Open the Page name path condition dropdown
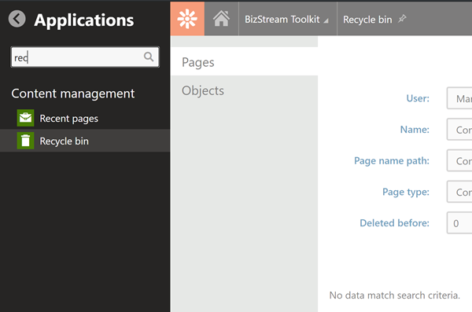The image size is (472, 312). coord(459,160)
